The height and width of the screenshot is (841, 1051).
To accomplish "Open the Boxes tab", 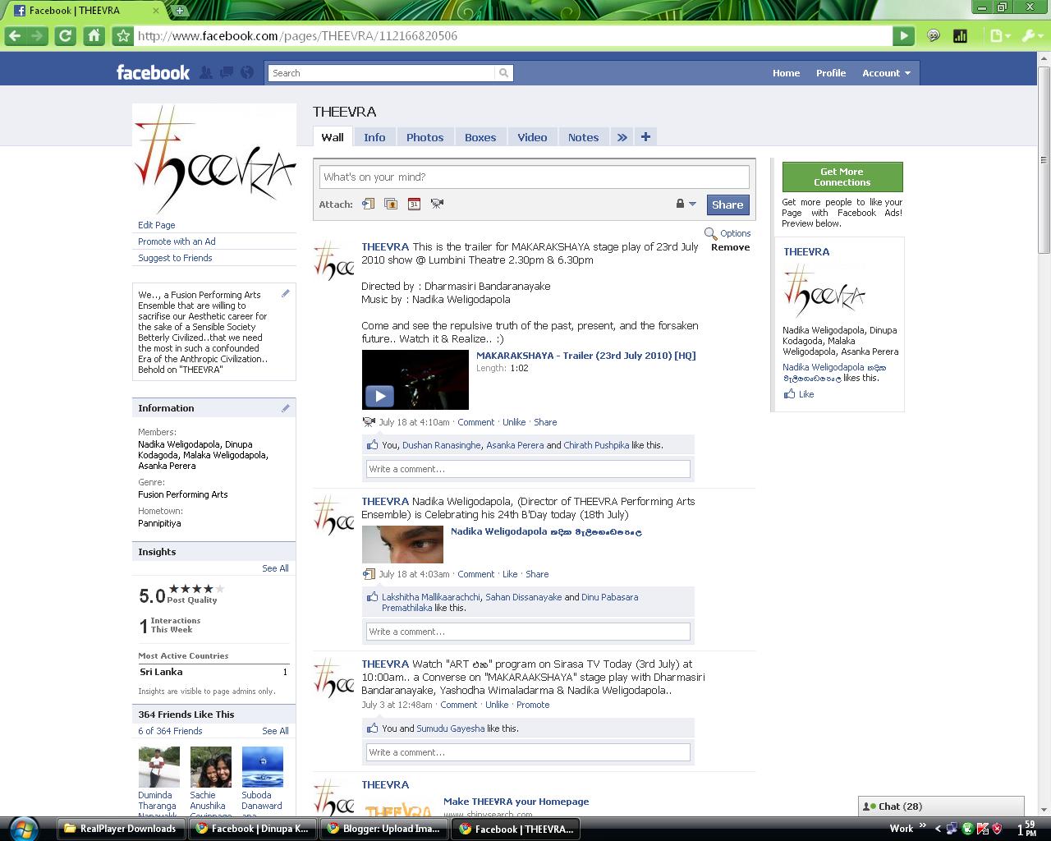I will (480, 137).
